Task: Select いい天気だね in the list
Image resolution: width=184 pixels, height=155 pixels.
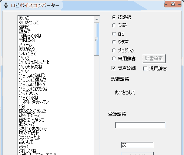Action: [x=30, y=67]
